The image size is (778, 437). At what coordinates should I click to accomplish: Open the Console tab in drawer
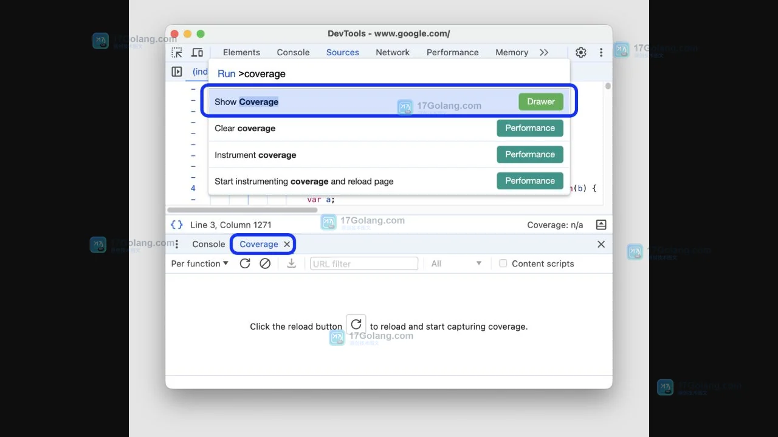tap(208, 244)
